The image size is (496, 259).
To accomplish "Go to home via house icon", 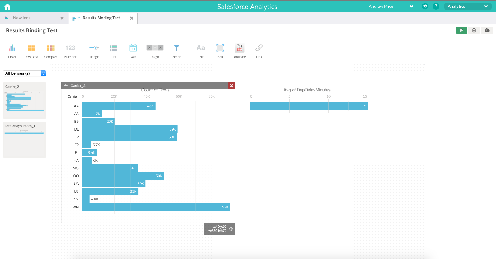I will coord(7,7).
